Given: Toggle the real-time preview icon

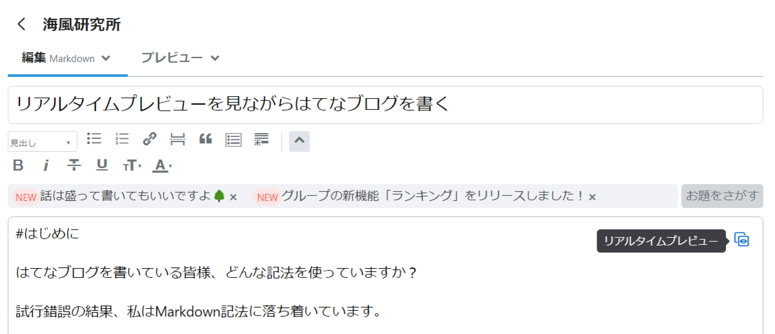Looking at the screenshot, I should 742,240.
